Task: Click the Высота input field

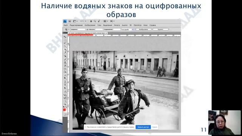Action: coord(99,29)
